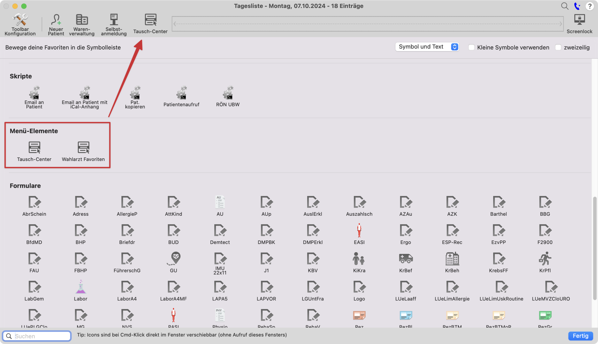Click the empty toolbar drop area
The width and height of the screenshot is (598, 344).
367,24
